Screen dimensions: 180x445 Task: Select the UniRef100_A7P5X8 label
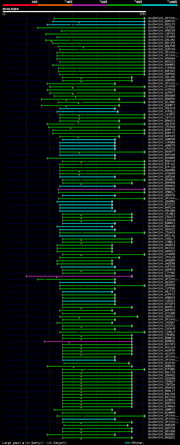pyautogui.click(x=161, y=90)
